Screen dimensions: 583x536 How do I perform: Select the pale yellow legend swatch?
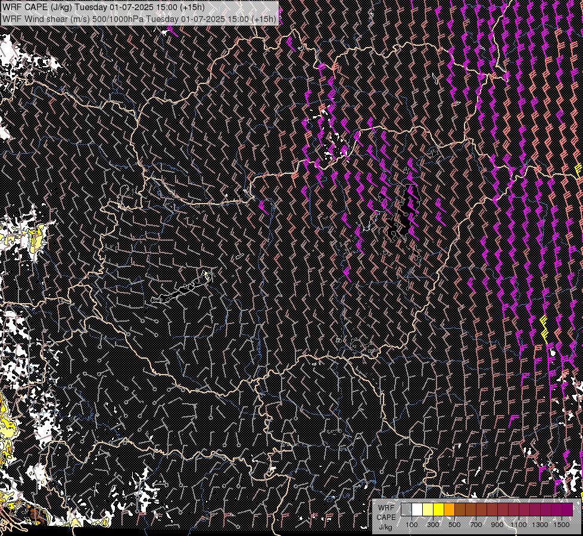428,510
